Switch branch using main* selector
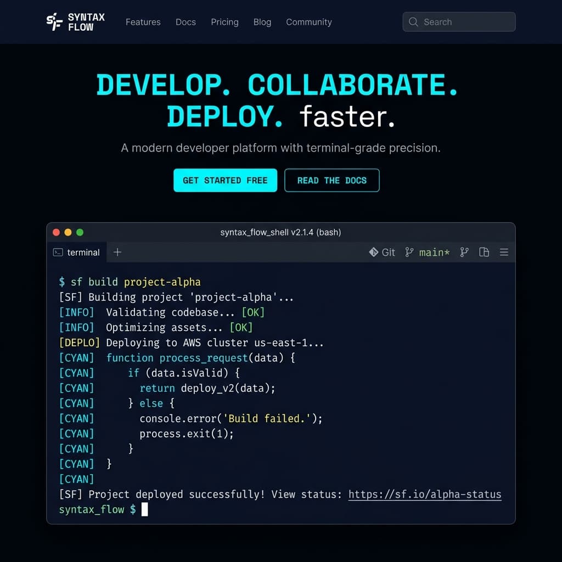 pos(434,252)
